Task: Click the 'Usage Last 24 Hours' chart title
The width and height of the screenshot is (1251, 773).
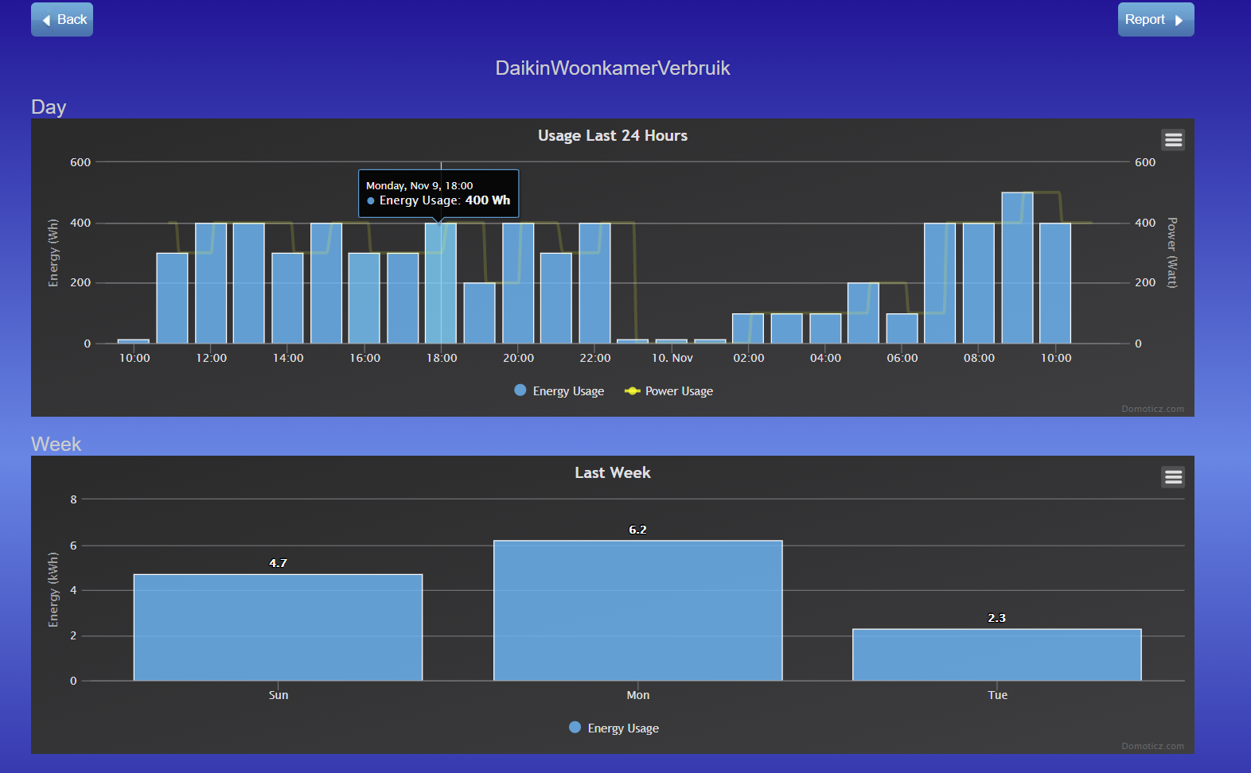Action: [613, 136]
